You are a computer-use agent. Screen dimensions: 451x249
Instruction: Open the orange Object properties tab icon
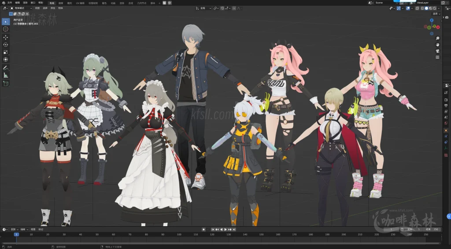pyautogui.click(x=446, y=130)
